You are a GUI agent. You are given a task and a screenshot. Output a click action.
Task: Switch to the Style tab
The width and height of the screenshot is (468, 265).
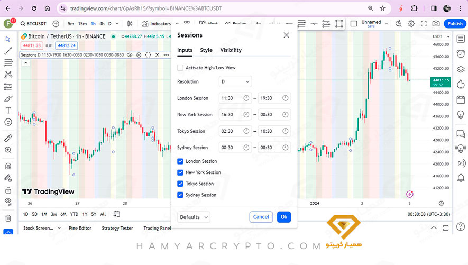206,50
